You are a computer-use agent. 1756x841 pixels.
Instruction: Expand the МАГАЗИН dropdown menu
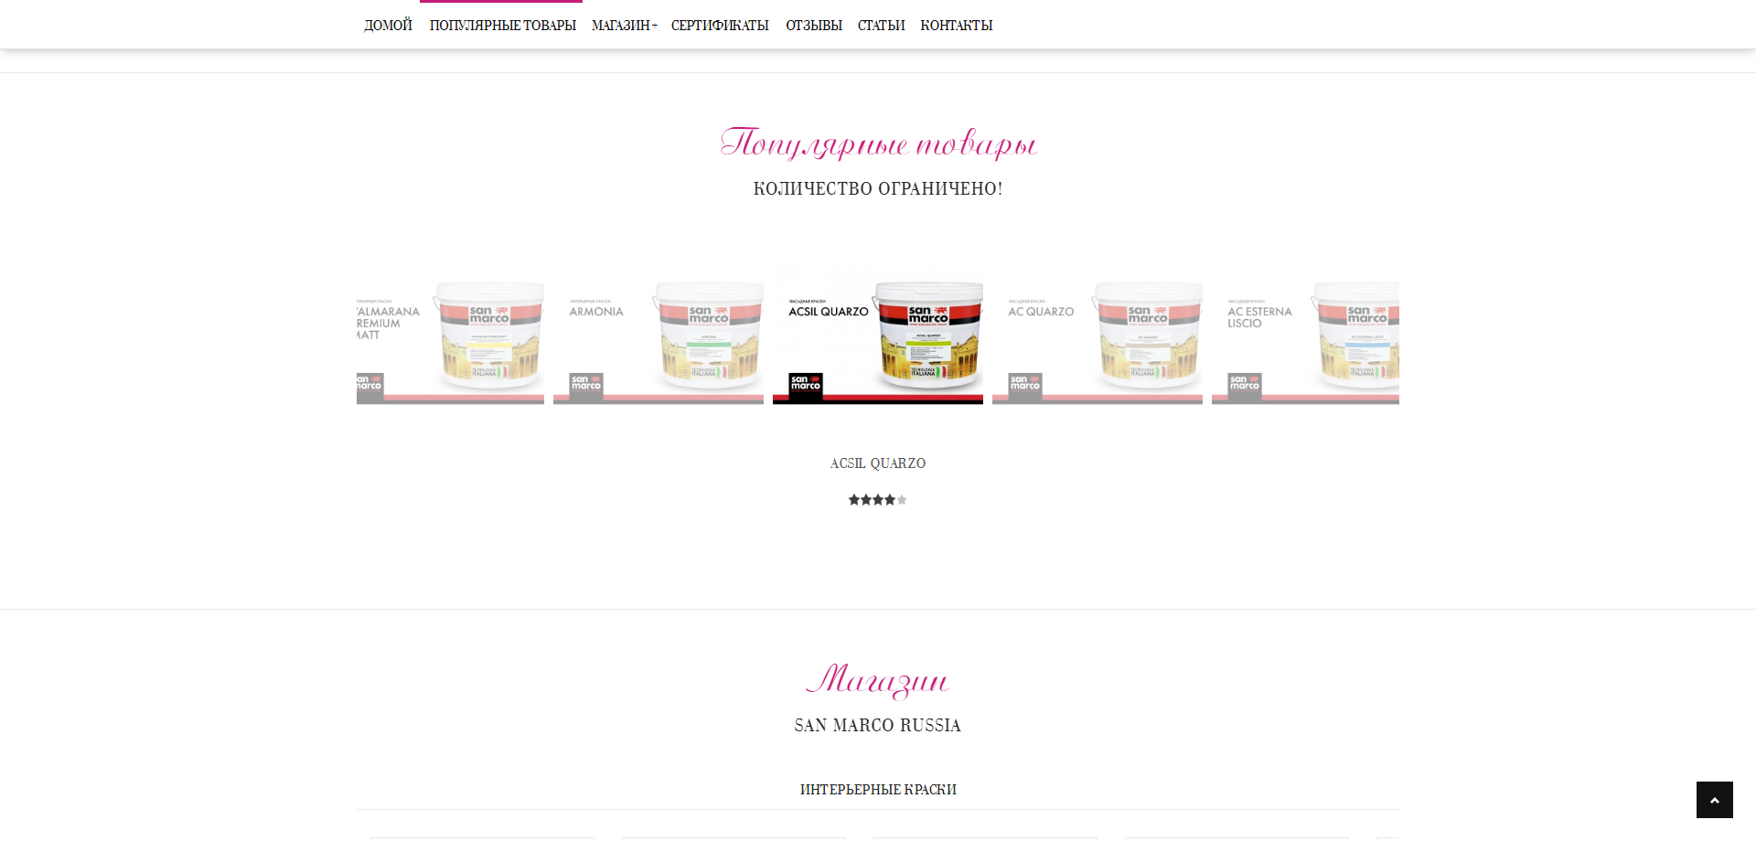pos(624,26)
